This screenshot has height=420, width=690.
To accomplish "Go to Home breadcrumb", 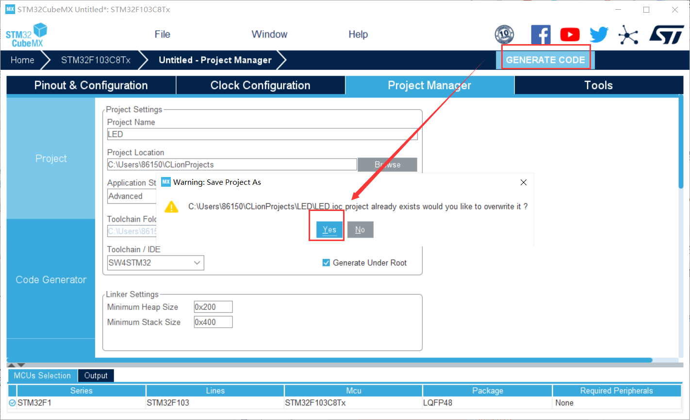I will coord(22,60).
